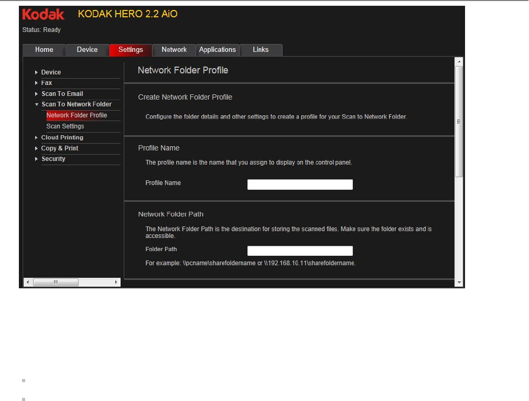The height and width of the screenshot is (401, 529).
Task: Click sidebar horizontal scrollbar right arrow
Action: click(116, 283)
